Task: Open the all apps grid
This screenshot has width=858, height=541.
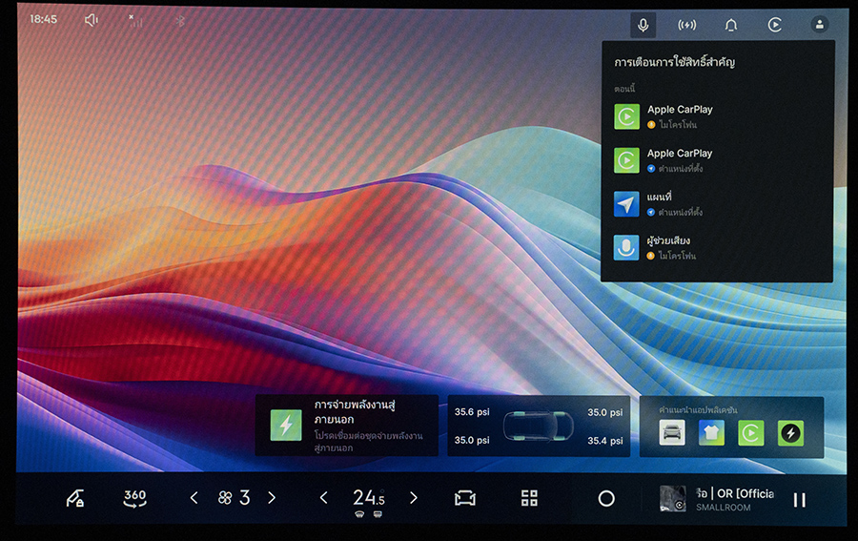Action: point(529,498)
